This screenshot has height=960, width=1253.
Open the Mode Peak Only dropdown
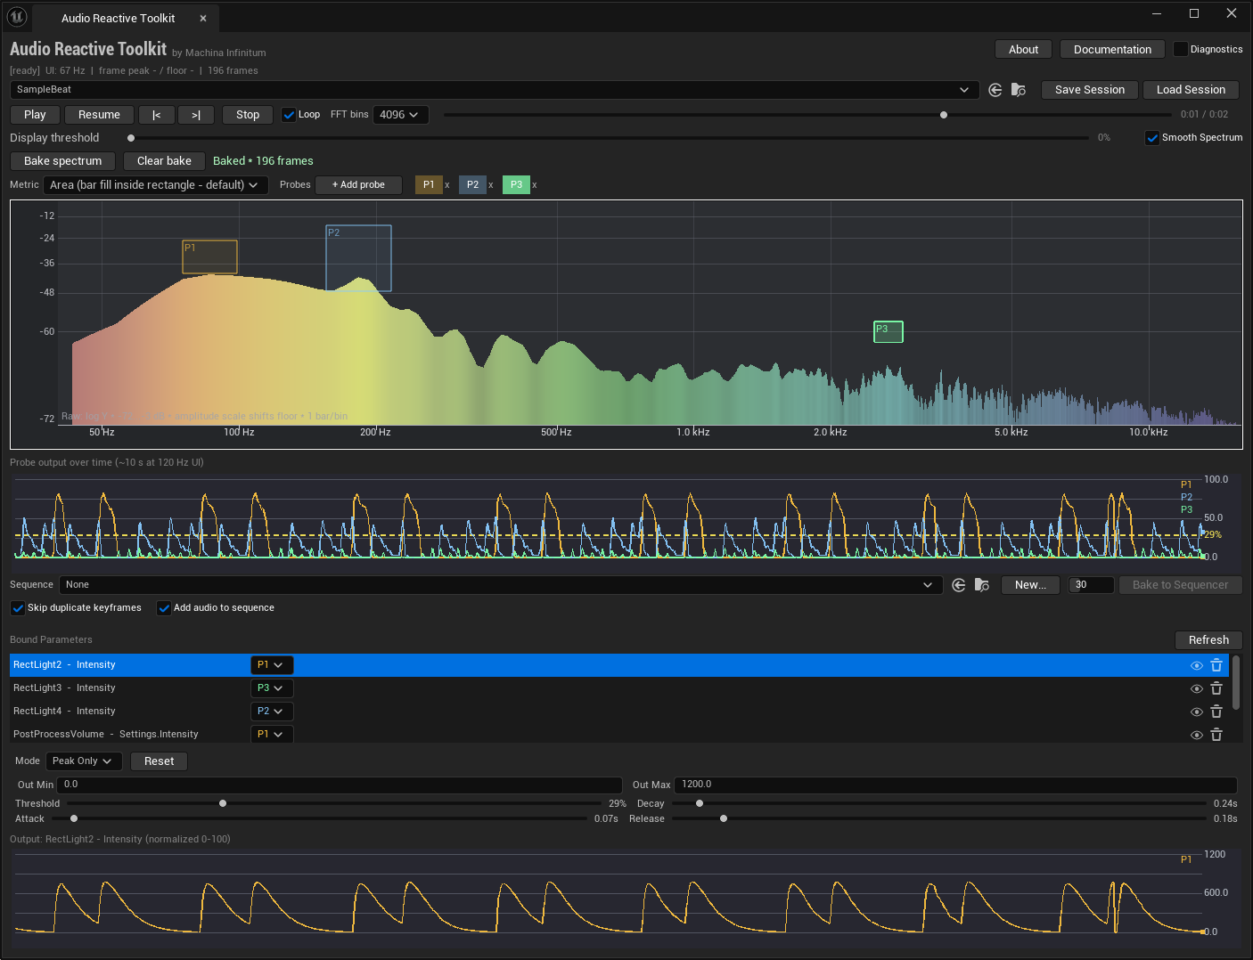pos(83,761)
